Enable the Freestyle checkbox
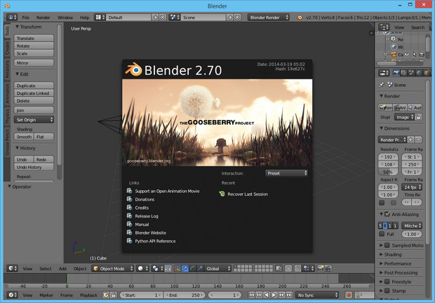435x303 pixels. (x=387, y=282)
